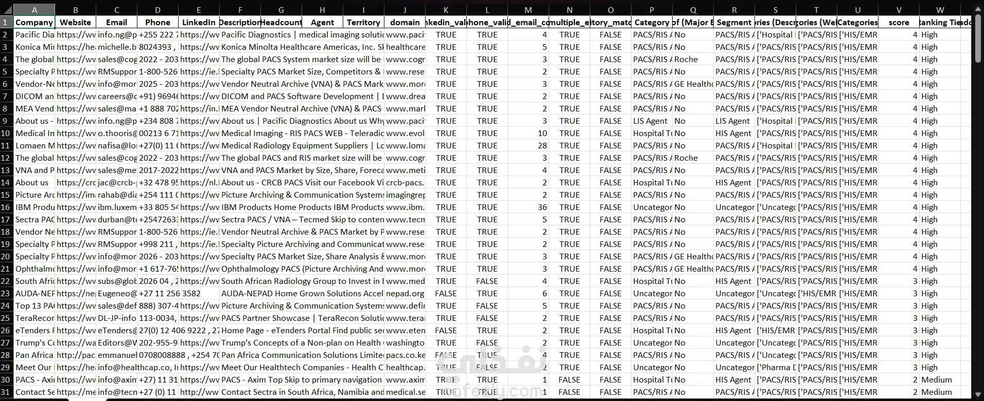Click the 'Territory' header cell
The height and width of the screenshot is (401, 984).
(363, 22)
